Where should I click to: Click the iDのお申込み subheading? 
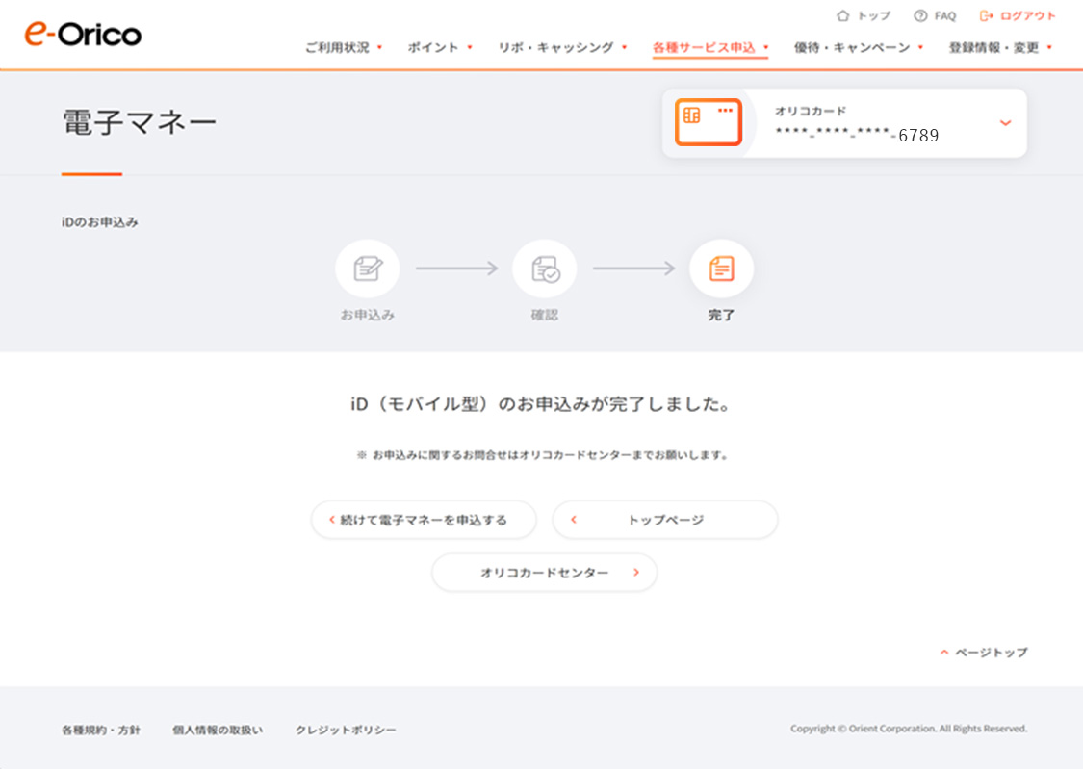point(100,221)
